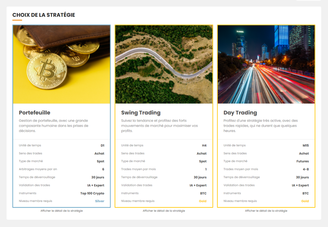The width and height of the screenshot is (328, 227).
Task: Click Niveau membre requis label in Portefeuille
Action: coord(36,201)
